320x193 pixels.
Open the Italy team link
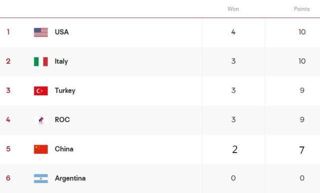click(x=61, y=61)
